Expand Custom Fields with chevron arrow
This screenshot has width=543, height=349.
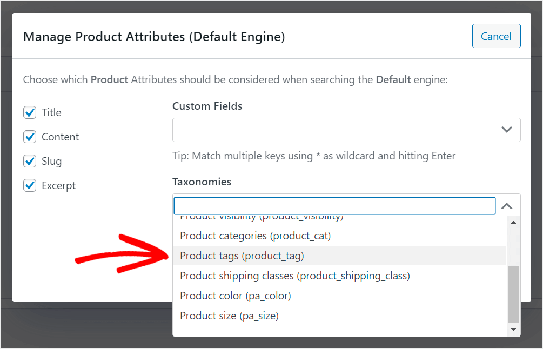click(x=507, y=130)
